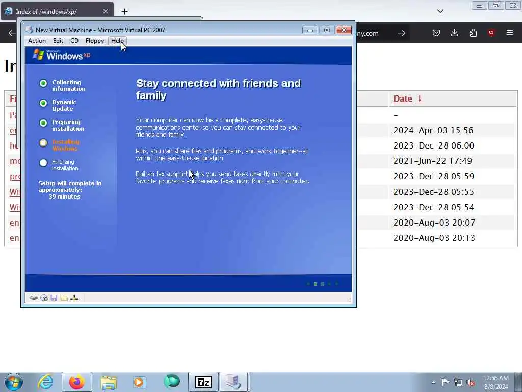Open the Windows Start orb
The height and width of the screenshot is (392, 522).
pos(14,382)
